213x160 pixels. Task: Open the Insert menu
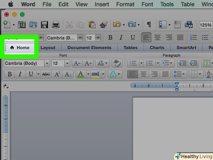[102, 4]
